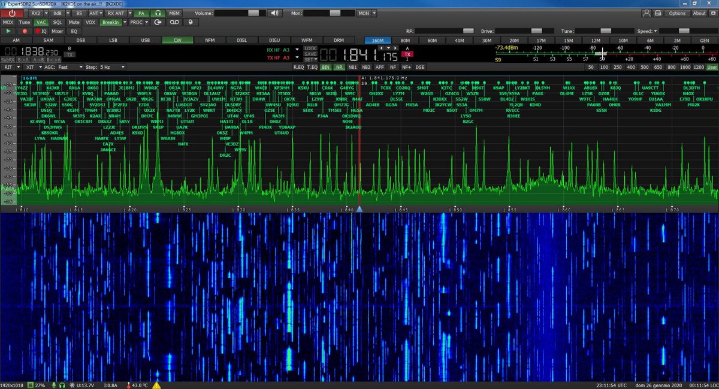Open the About dialog
This screenshot has width=719, height=389.
click(x=699, y=13)
